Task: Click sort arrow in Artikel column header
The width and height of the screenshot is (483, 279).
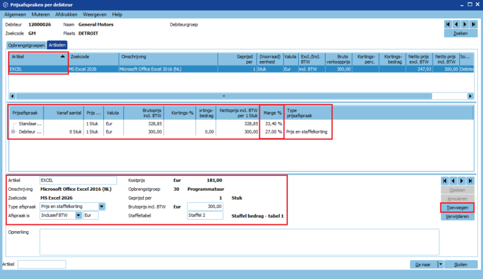Action: pyautogui.click(x=62, y=56)
